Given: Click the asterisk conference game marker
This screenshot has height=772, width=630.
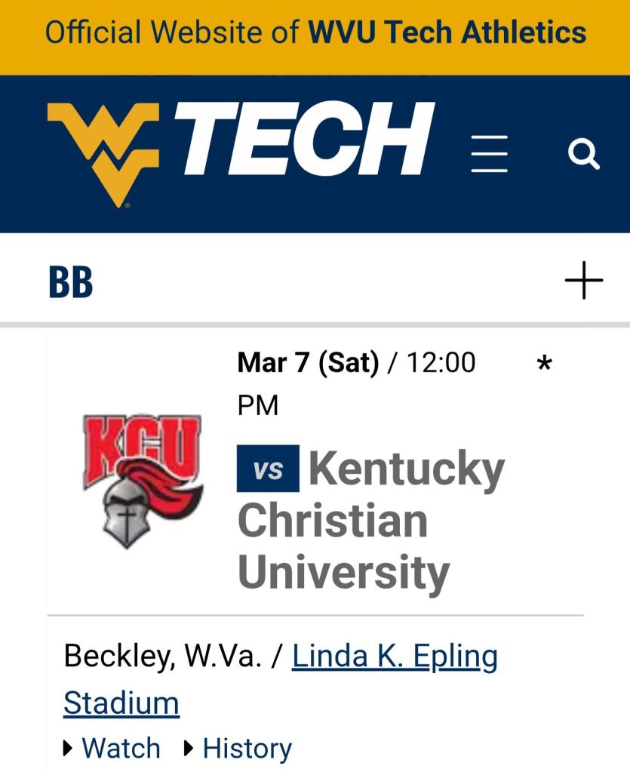Looking at the screenshot, I should [544, 365].
